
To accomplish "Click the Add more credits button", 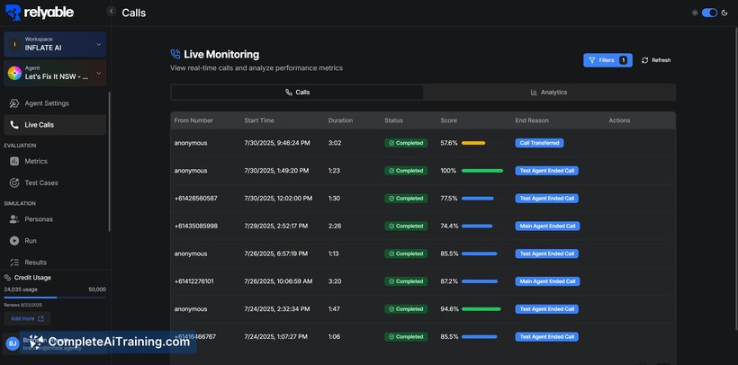I will 27,318.
